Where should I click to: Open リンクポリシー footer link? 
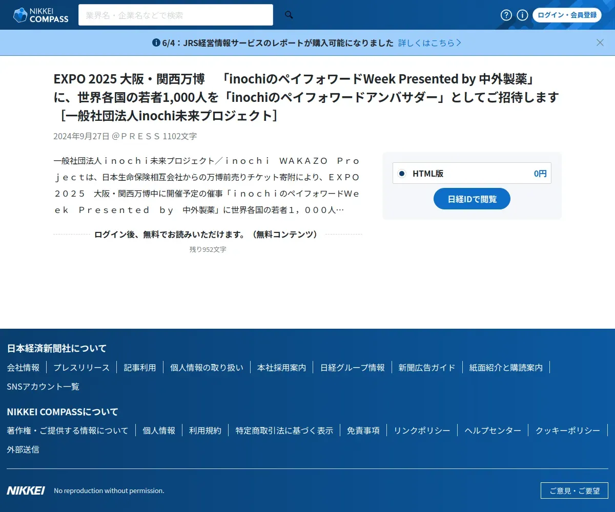coord(422,431)
